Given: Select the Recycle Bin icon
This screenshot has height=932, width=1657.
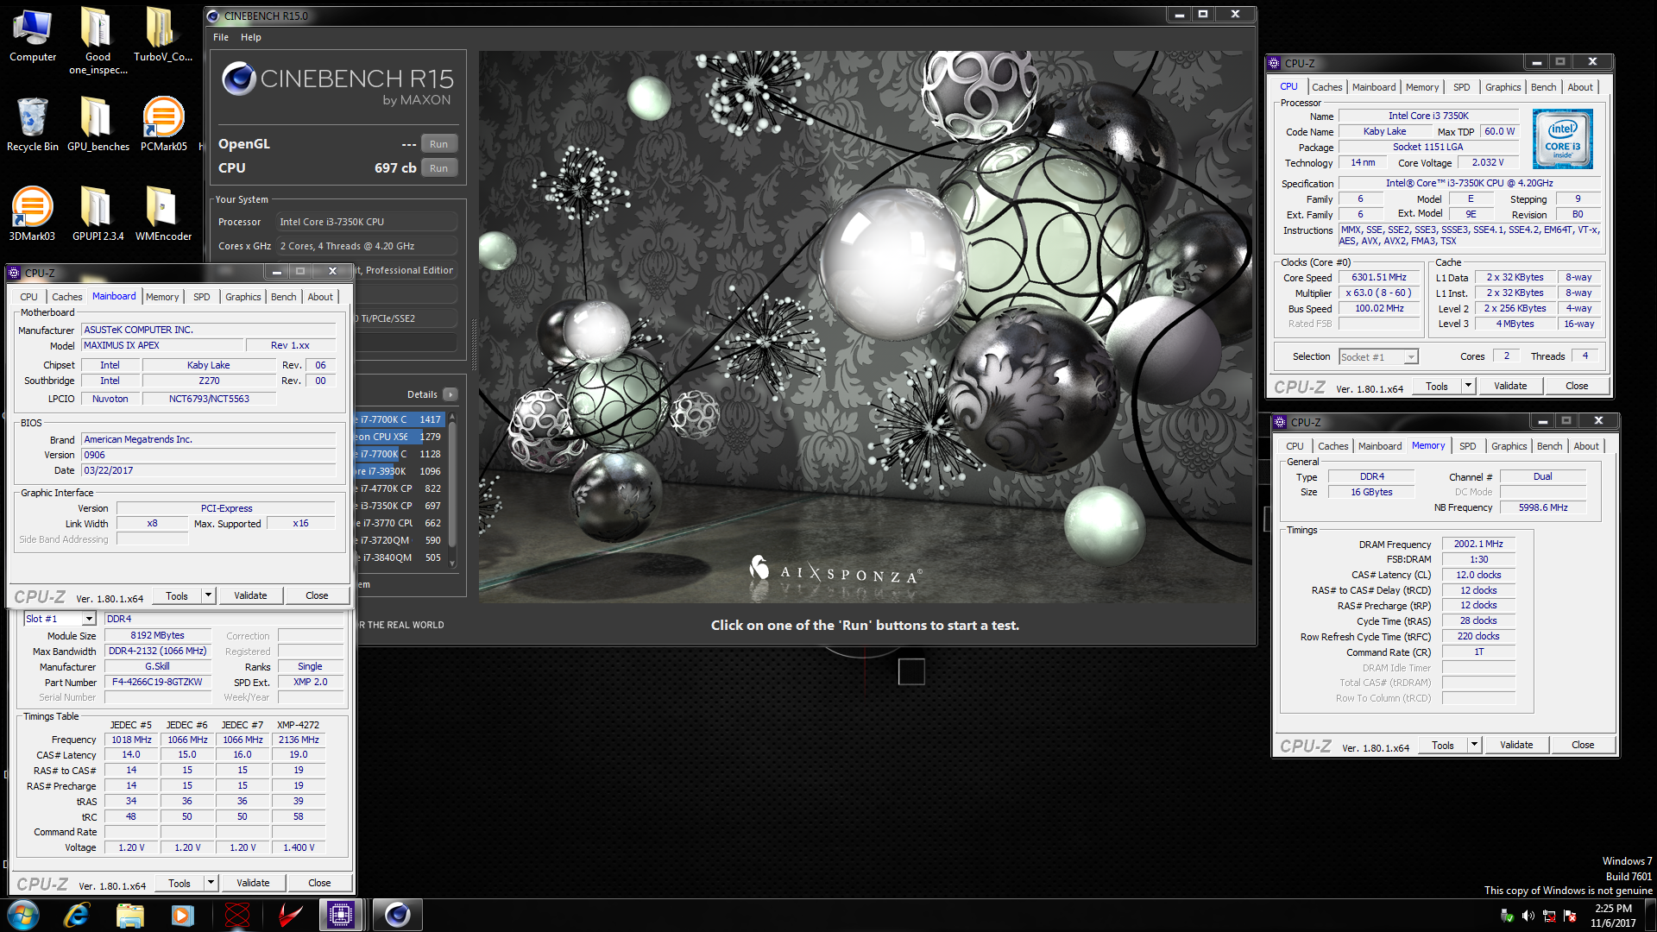Looking at the screenshot, I should (x=33, y=124).
